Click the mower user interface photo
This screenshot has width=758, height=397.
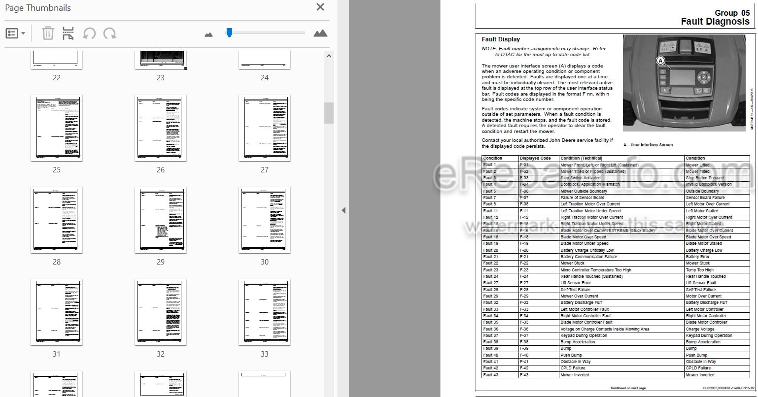pyautogui.click(x=685, y=83)
